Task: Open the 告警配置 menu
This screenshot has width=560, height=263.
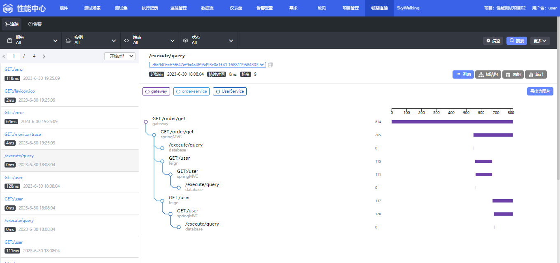Action: (264, 8)
